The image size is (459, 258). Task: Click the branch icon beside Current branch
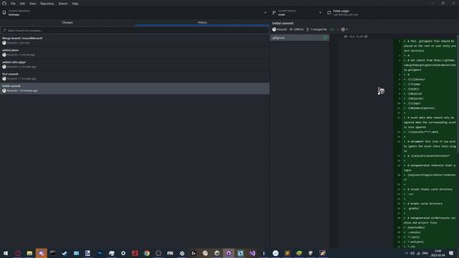coord(274,13)
